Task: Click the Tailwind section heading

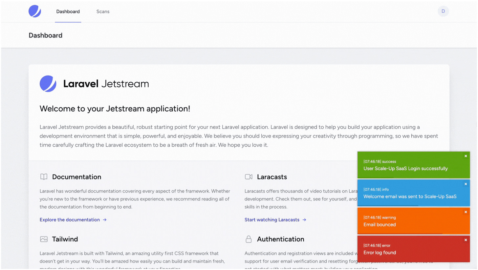Action: click(65, 239)
